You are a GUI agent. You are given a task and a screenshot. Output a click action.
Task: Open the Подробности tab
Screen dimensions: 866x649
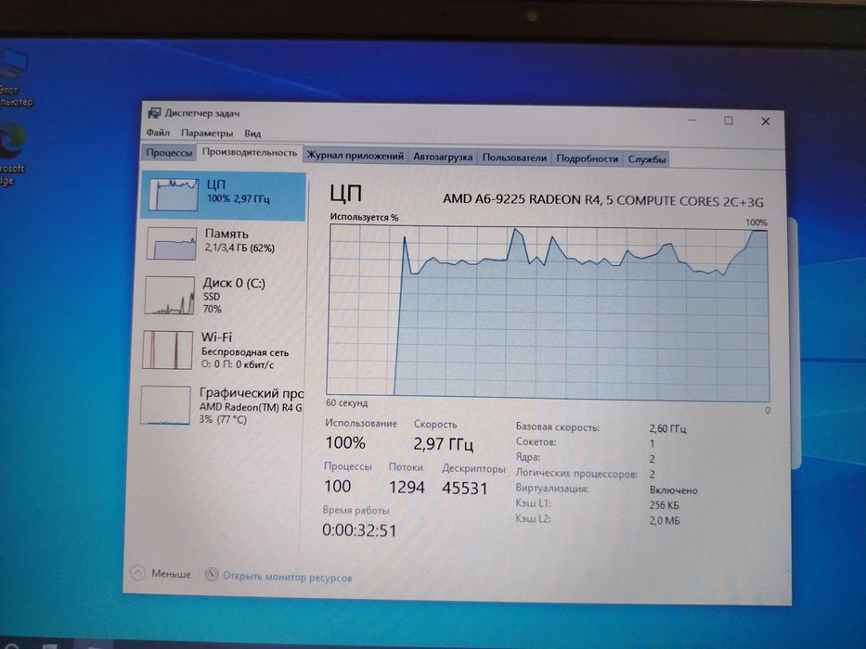click(588, 159)
